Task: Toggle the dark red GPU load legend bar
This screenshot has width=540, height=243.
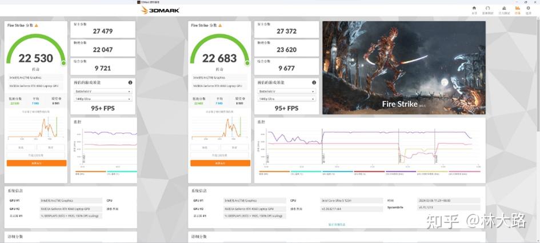Action: pyautogui.click(x=369, y=172)
